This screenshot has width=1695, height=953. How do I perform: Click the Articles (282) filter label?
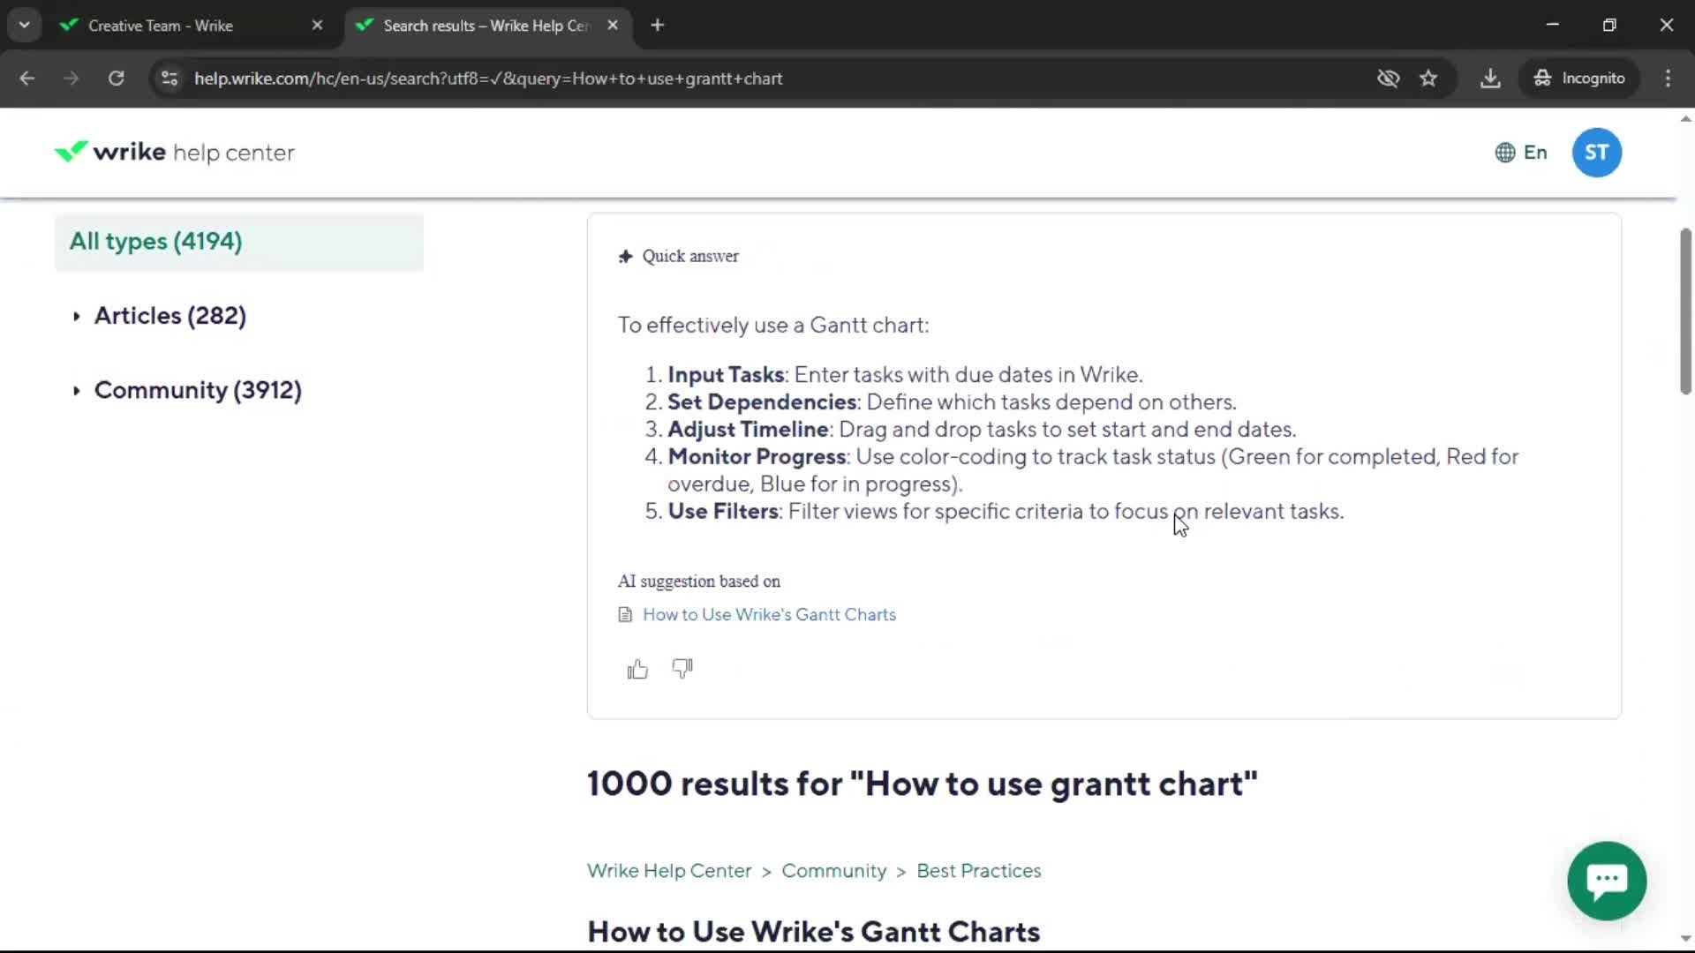coord(170,316)
